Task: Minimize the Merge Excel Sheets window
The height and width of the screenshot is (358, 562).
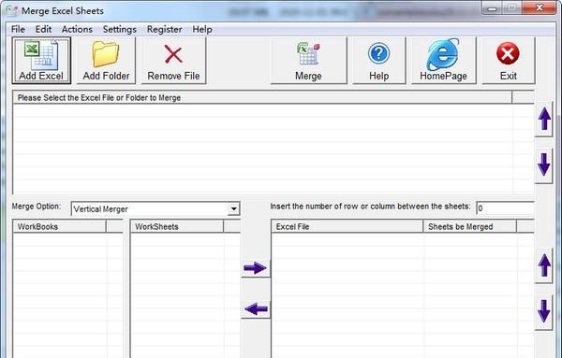Action: [x=493, y=7]
